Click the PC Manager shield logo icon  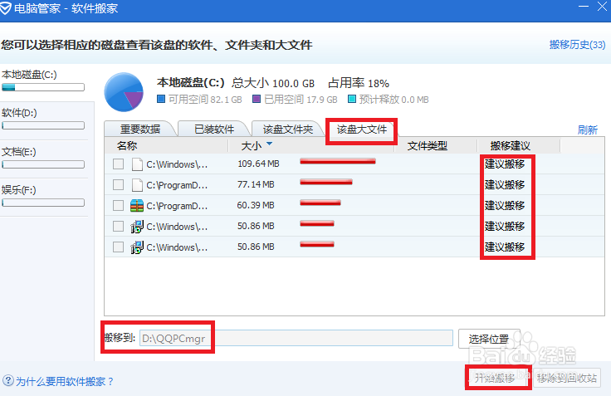6,7
